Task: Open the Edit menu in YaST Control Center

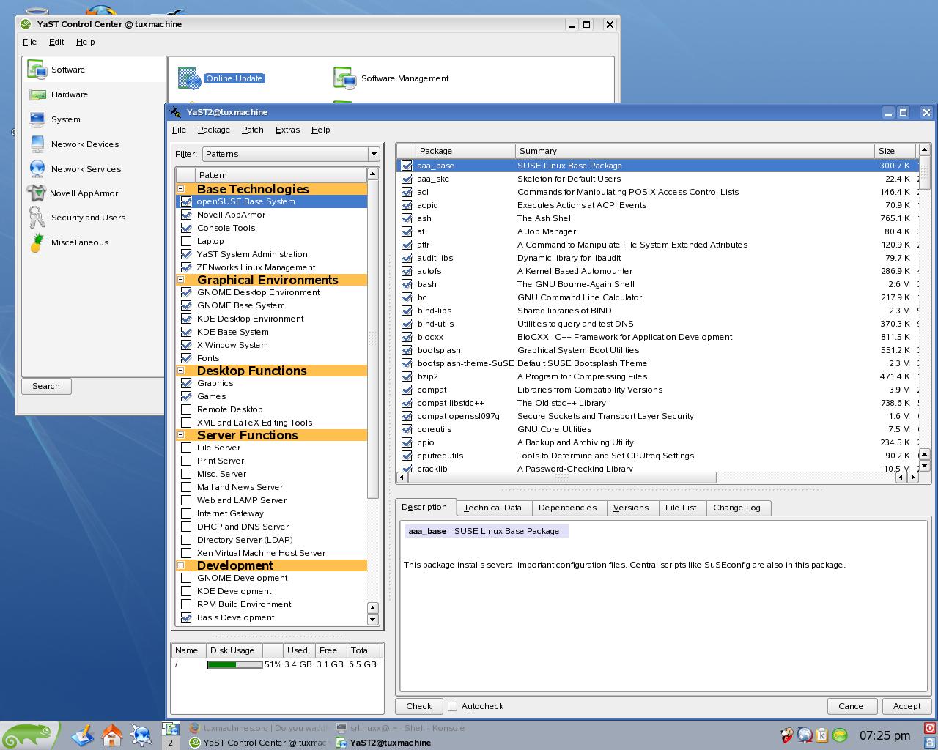Action: tap(56, 42)
